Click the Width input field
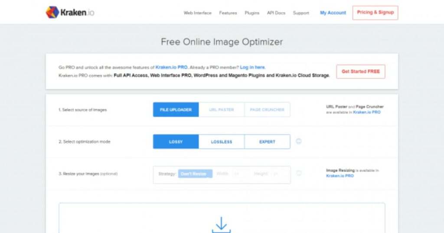 pyautogui.click(x=241, y=174)
